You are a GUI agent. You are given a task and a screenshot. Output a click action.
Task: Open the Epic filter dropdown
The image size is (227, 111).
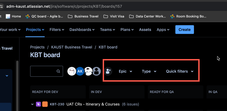tap(125, 71)
